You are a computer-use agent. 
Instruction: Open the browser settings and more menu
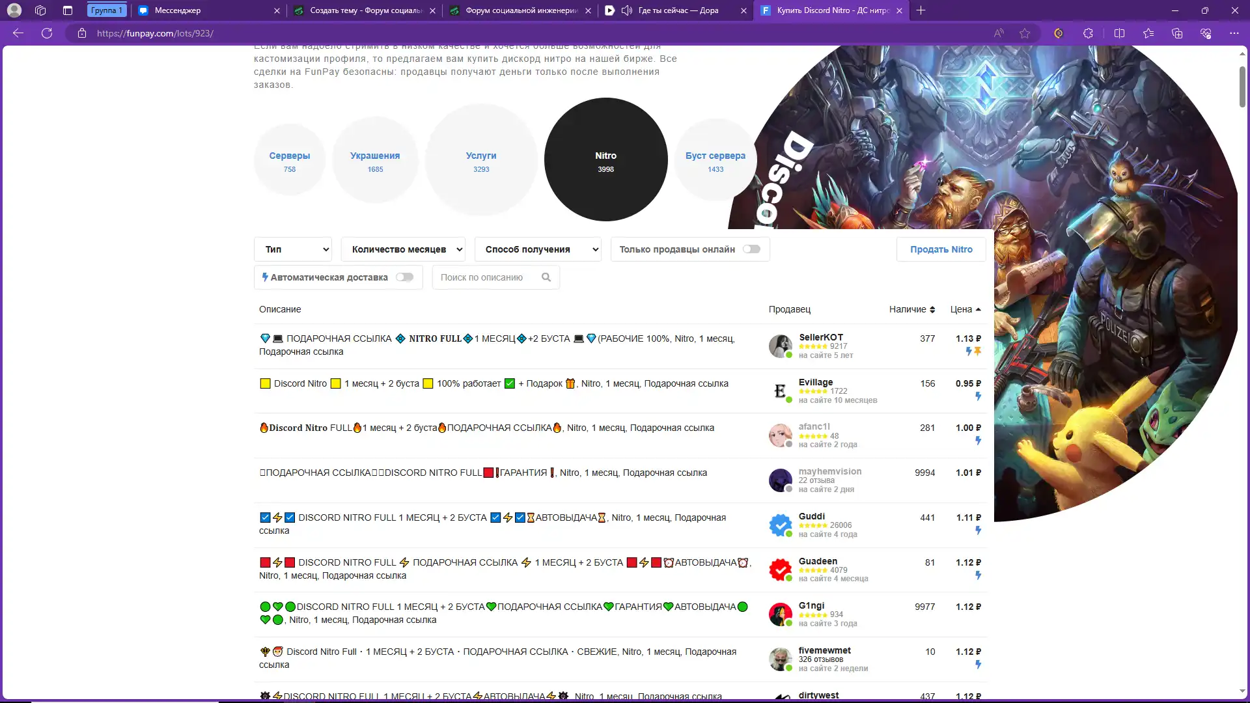(1234, 33)
